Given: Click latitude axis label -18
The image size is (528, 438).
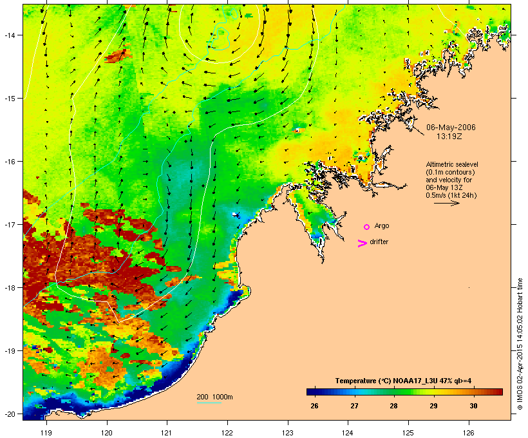Looking at the screenshot, I should (9, 287).
